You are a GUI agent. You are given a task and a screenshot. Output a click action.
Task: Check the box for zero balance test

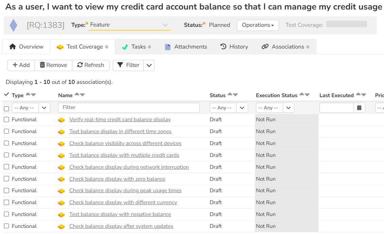click(x=6, y=179)
